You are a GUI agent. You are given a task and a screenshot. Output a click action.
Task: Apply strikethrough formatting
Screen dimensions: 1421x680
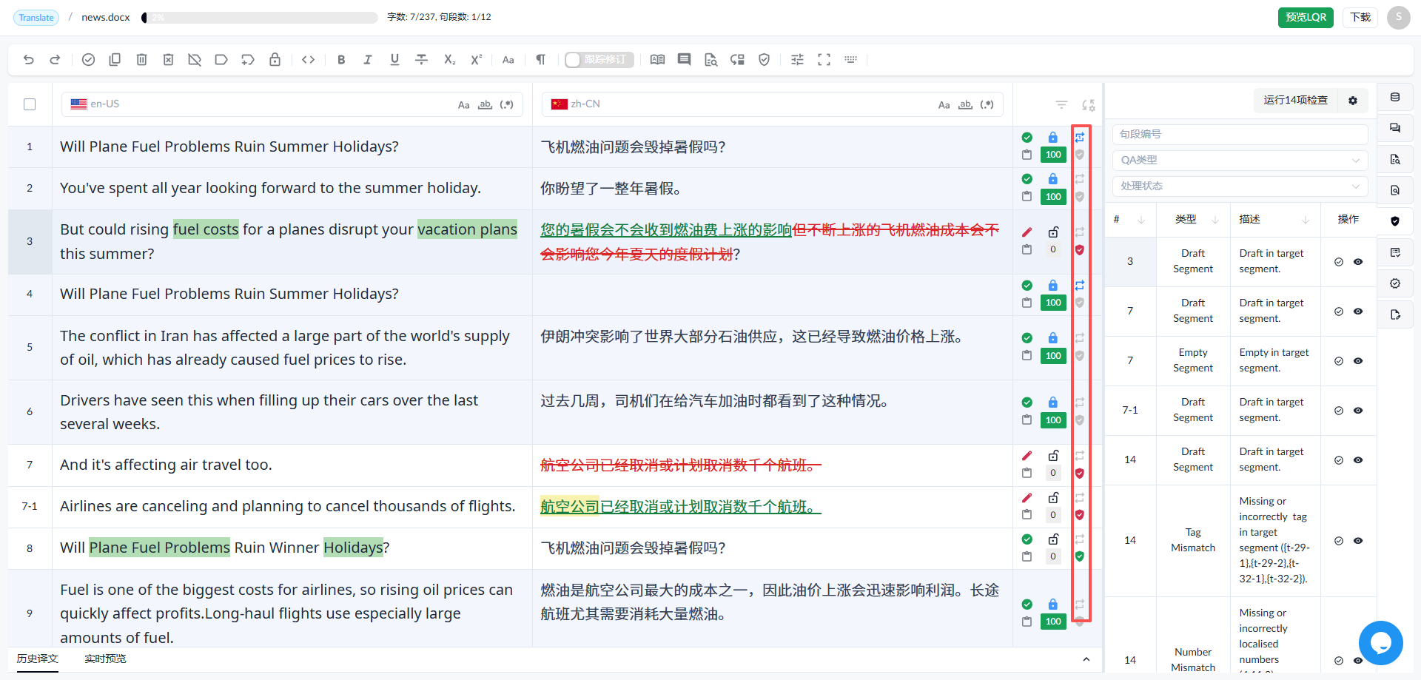[x=421, y=60]
